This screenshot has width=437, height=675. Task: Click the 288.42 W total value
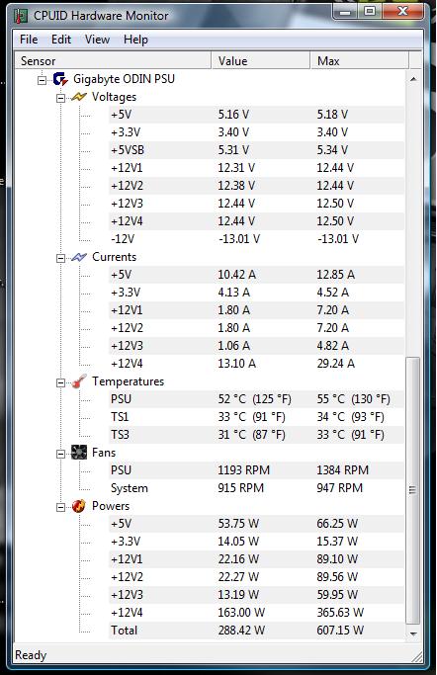(x=241, y=631)
